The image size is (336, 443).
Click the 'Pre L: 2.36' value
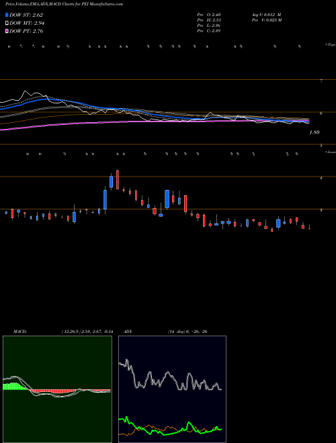tap(209, 26)
